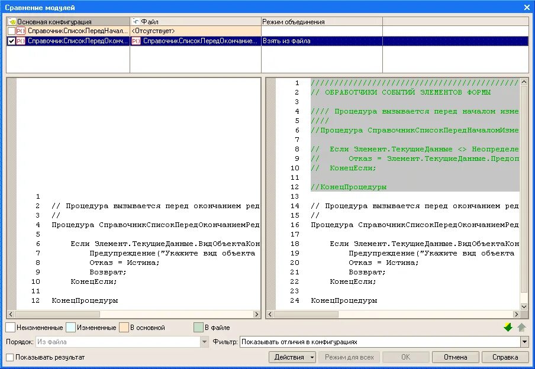Click line 21 Возврат; in right pane
The image size is (535, 369).
pos(367,272)
